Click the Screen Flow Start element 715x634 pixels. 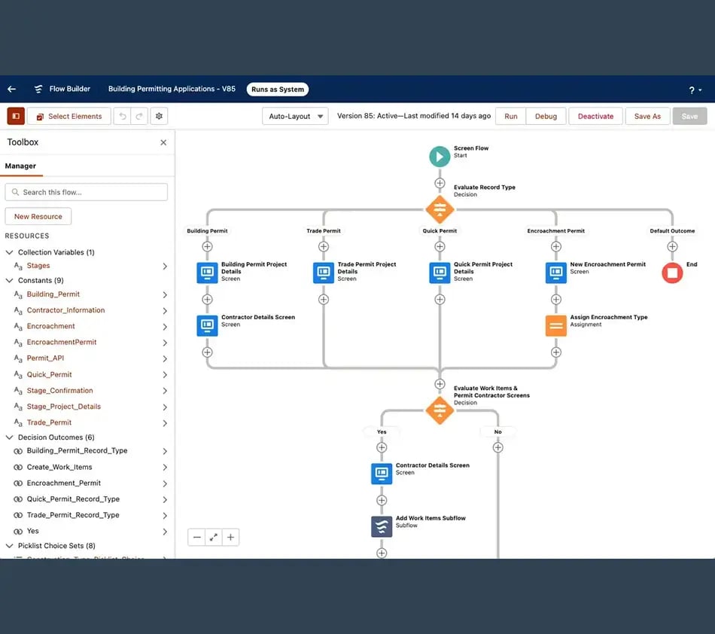coord(440,157)
